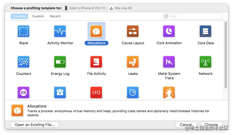Viewport: 233px width, 135px height.
Task: Click the Leaks label
Action: click(x=133, y=74)
